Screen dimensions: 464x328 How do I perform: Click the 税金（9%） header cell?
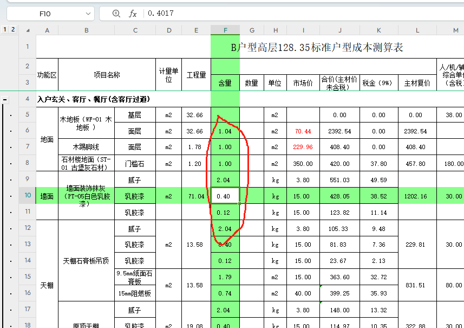379,83
